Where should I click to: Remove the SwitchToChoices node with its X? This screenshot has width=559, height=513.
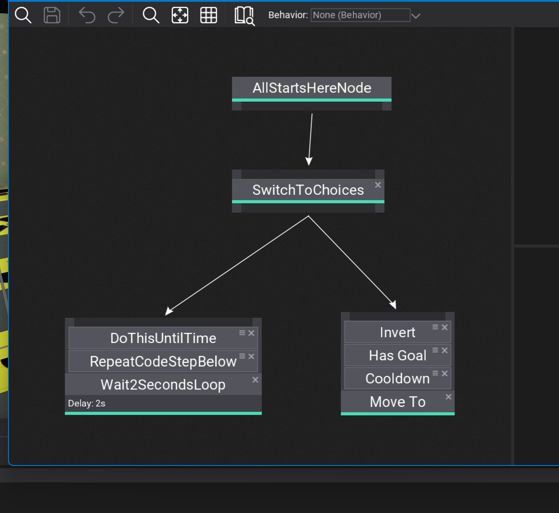coord(378,185)
